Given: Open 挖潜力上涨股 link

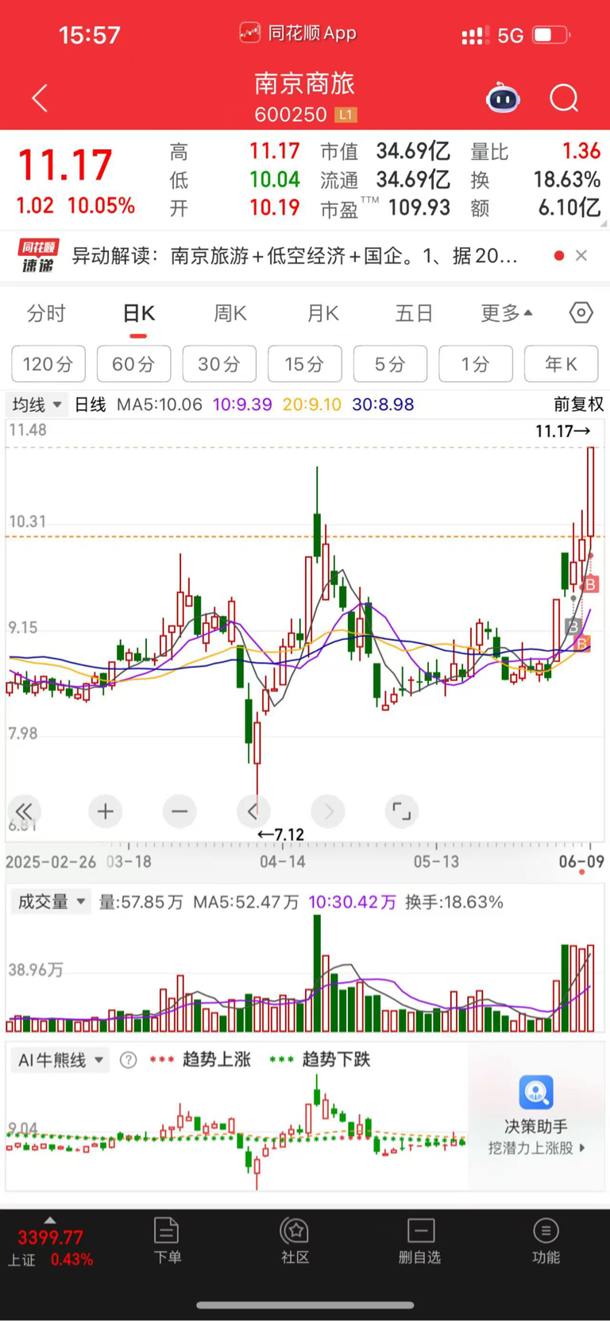Looking at the screenshot, I should pyautogui.click(x=536, y=1148).
